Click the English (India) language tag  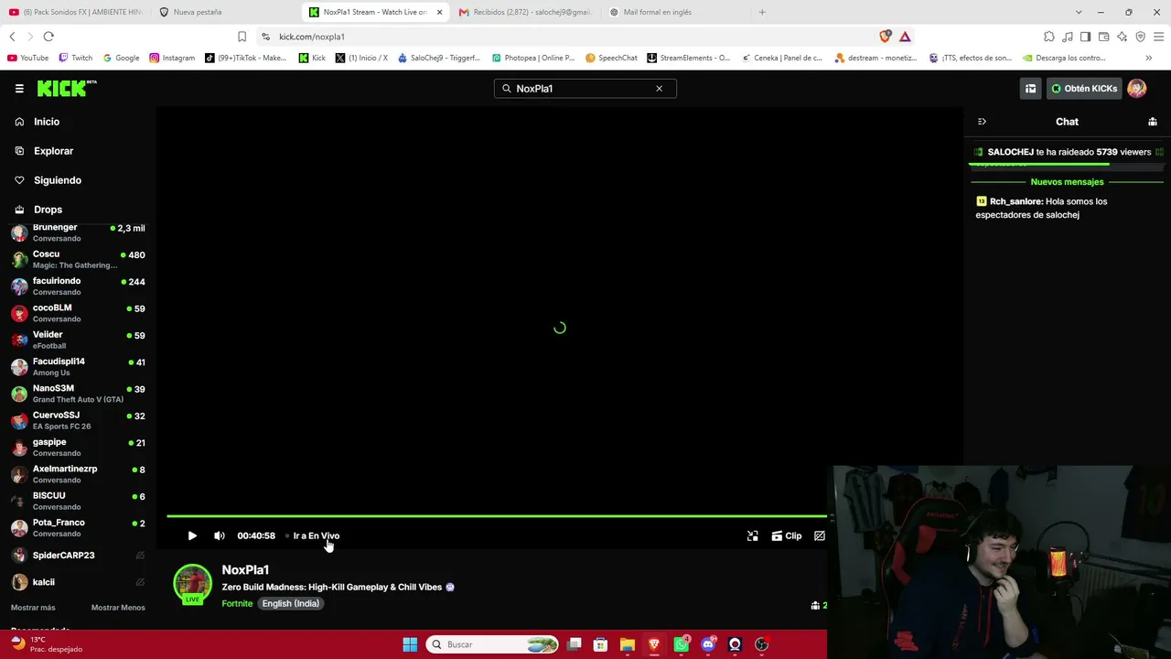click(291, 604)
